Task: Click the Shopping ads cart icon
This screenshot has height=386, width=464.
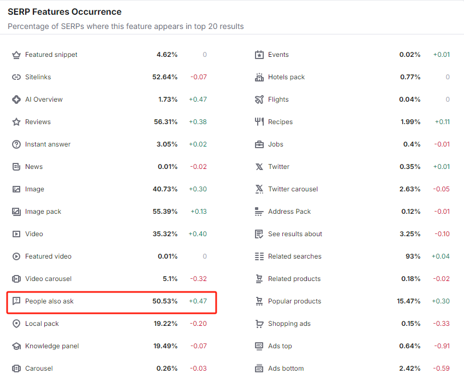Action: [x=259, y=324]
